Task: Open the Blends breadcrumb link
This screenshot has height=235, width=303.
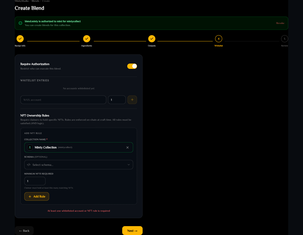Action: tap(36, 1)
